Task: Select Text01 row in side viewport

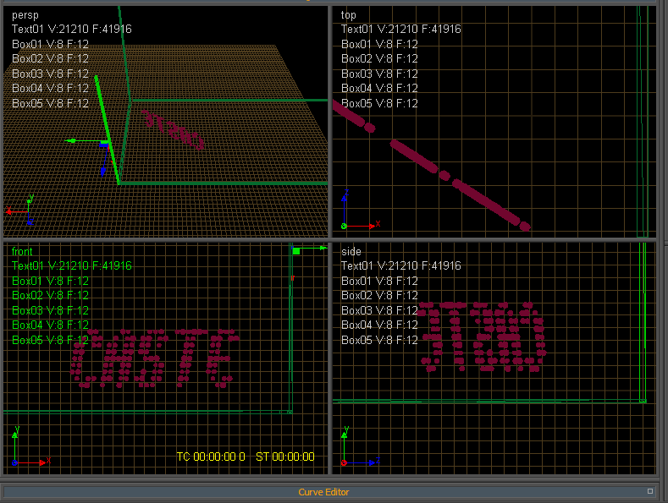Action: point(401,266)
